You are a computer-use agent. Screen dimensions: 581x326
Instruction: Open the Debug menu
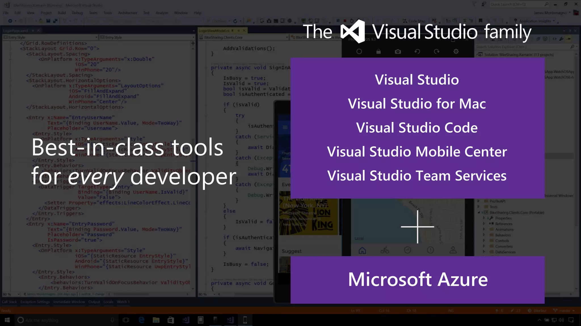tap(77, 13)
